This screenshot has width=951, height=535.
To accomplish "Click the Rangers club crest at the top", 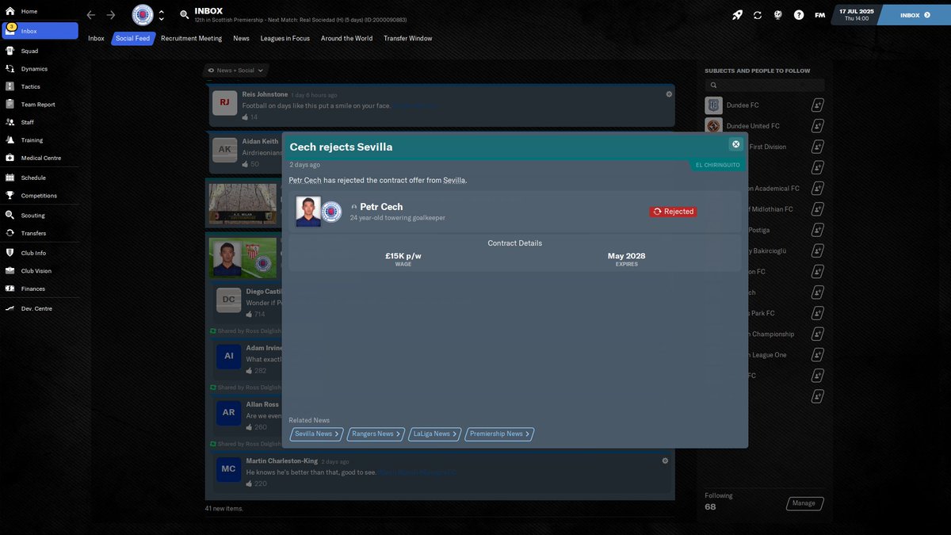I will (143, 14).
